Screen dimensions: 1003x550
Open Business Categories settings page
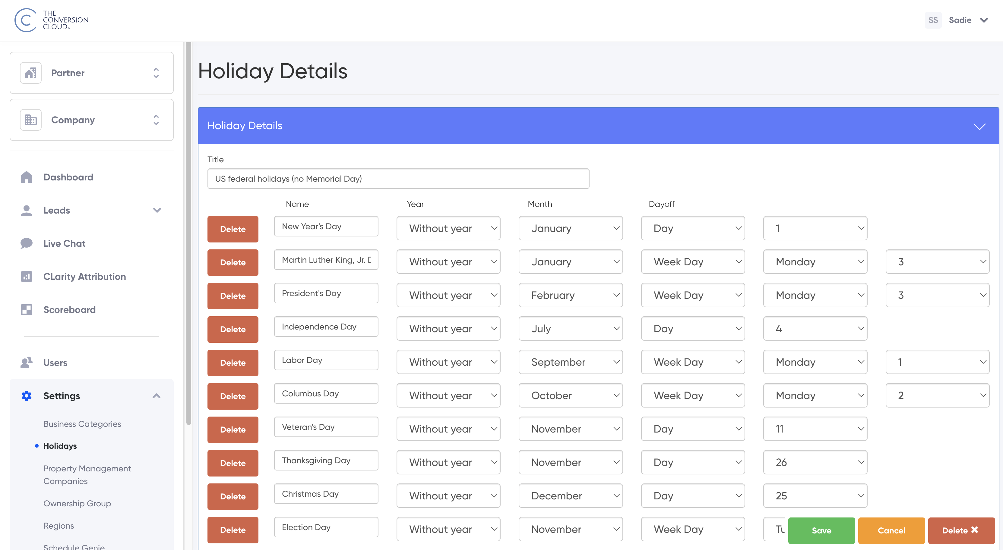coord(82,423)
